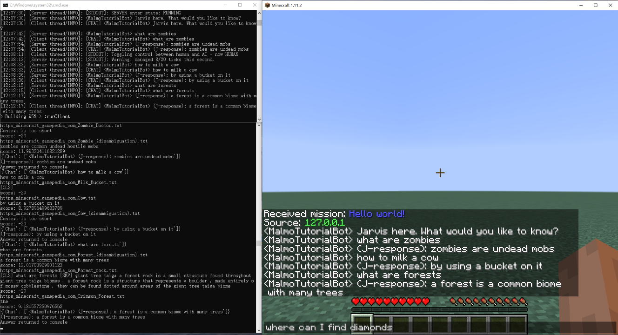Click console line "> Building 95% > :runClient"
This screenshot has height=335, width=618.
[35, 117]
